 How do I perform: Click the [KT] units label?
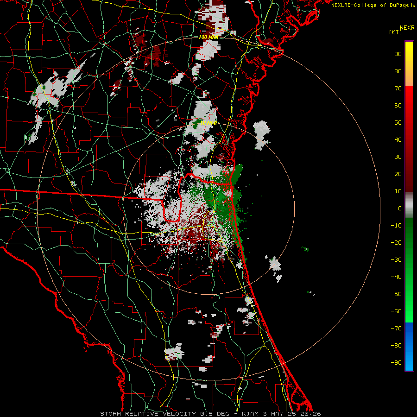coord(396,32)
